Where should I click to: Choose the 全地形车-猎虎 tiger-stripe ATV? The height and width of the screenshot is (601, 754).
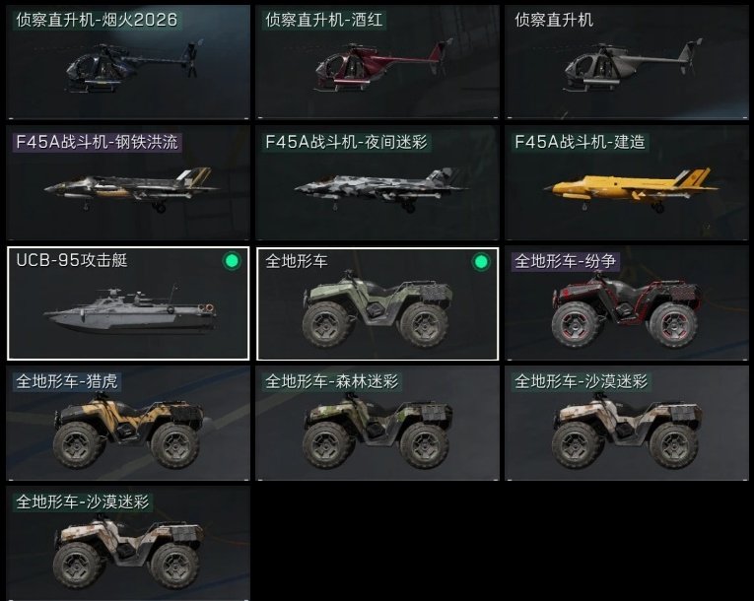click(x=128, y=423)
